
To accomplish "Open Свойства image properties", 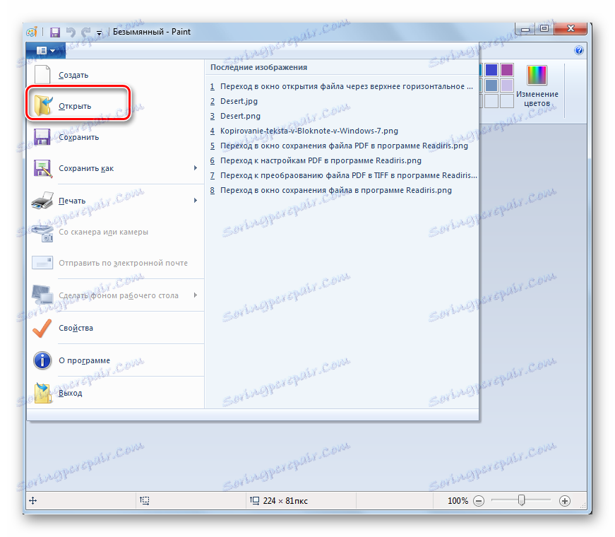I will pyautogui.click(x=116, y=328).
